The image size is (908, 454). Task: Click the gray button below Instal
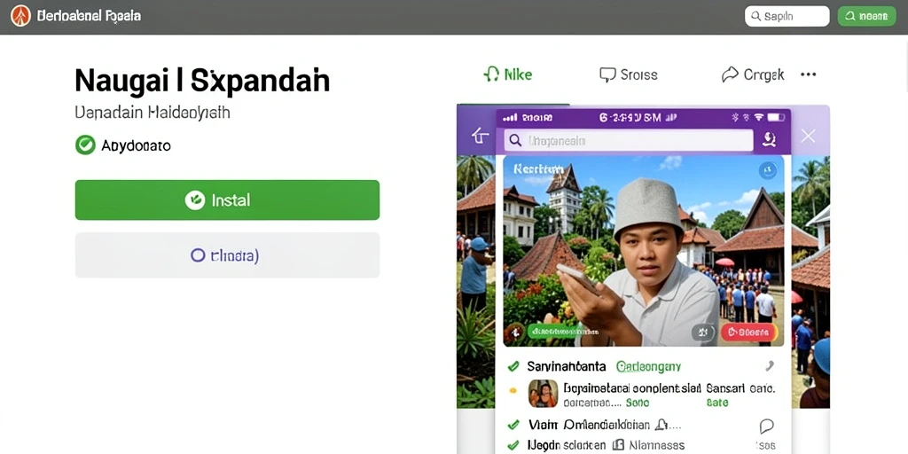[x=227, y=254]
